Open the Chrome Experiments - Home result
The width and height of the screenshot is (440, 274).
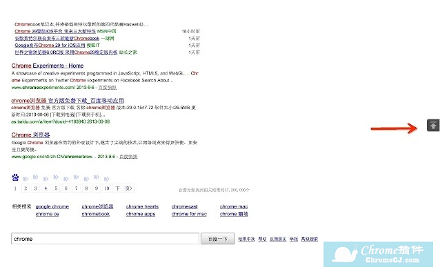pos(48,66)
